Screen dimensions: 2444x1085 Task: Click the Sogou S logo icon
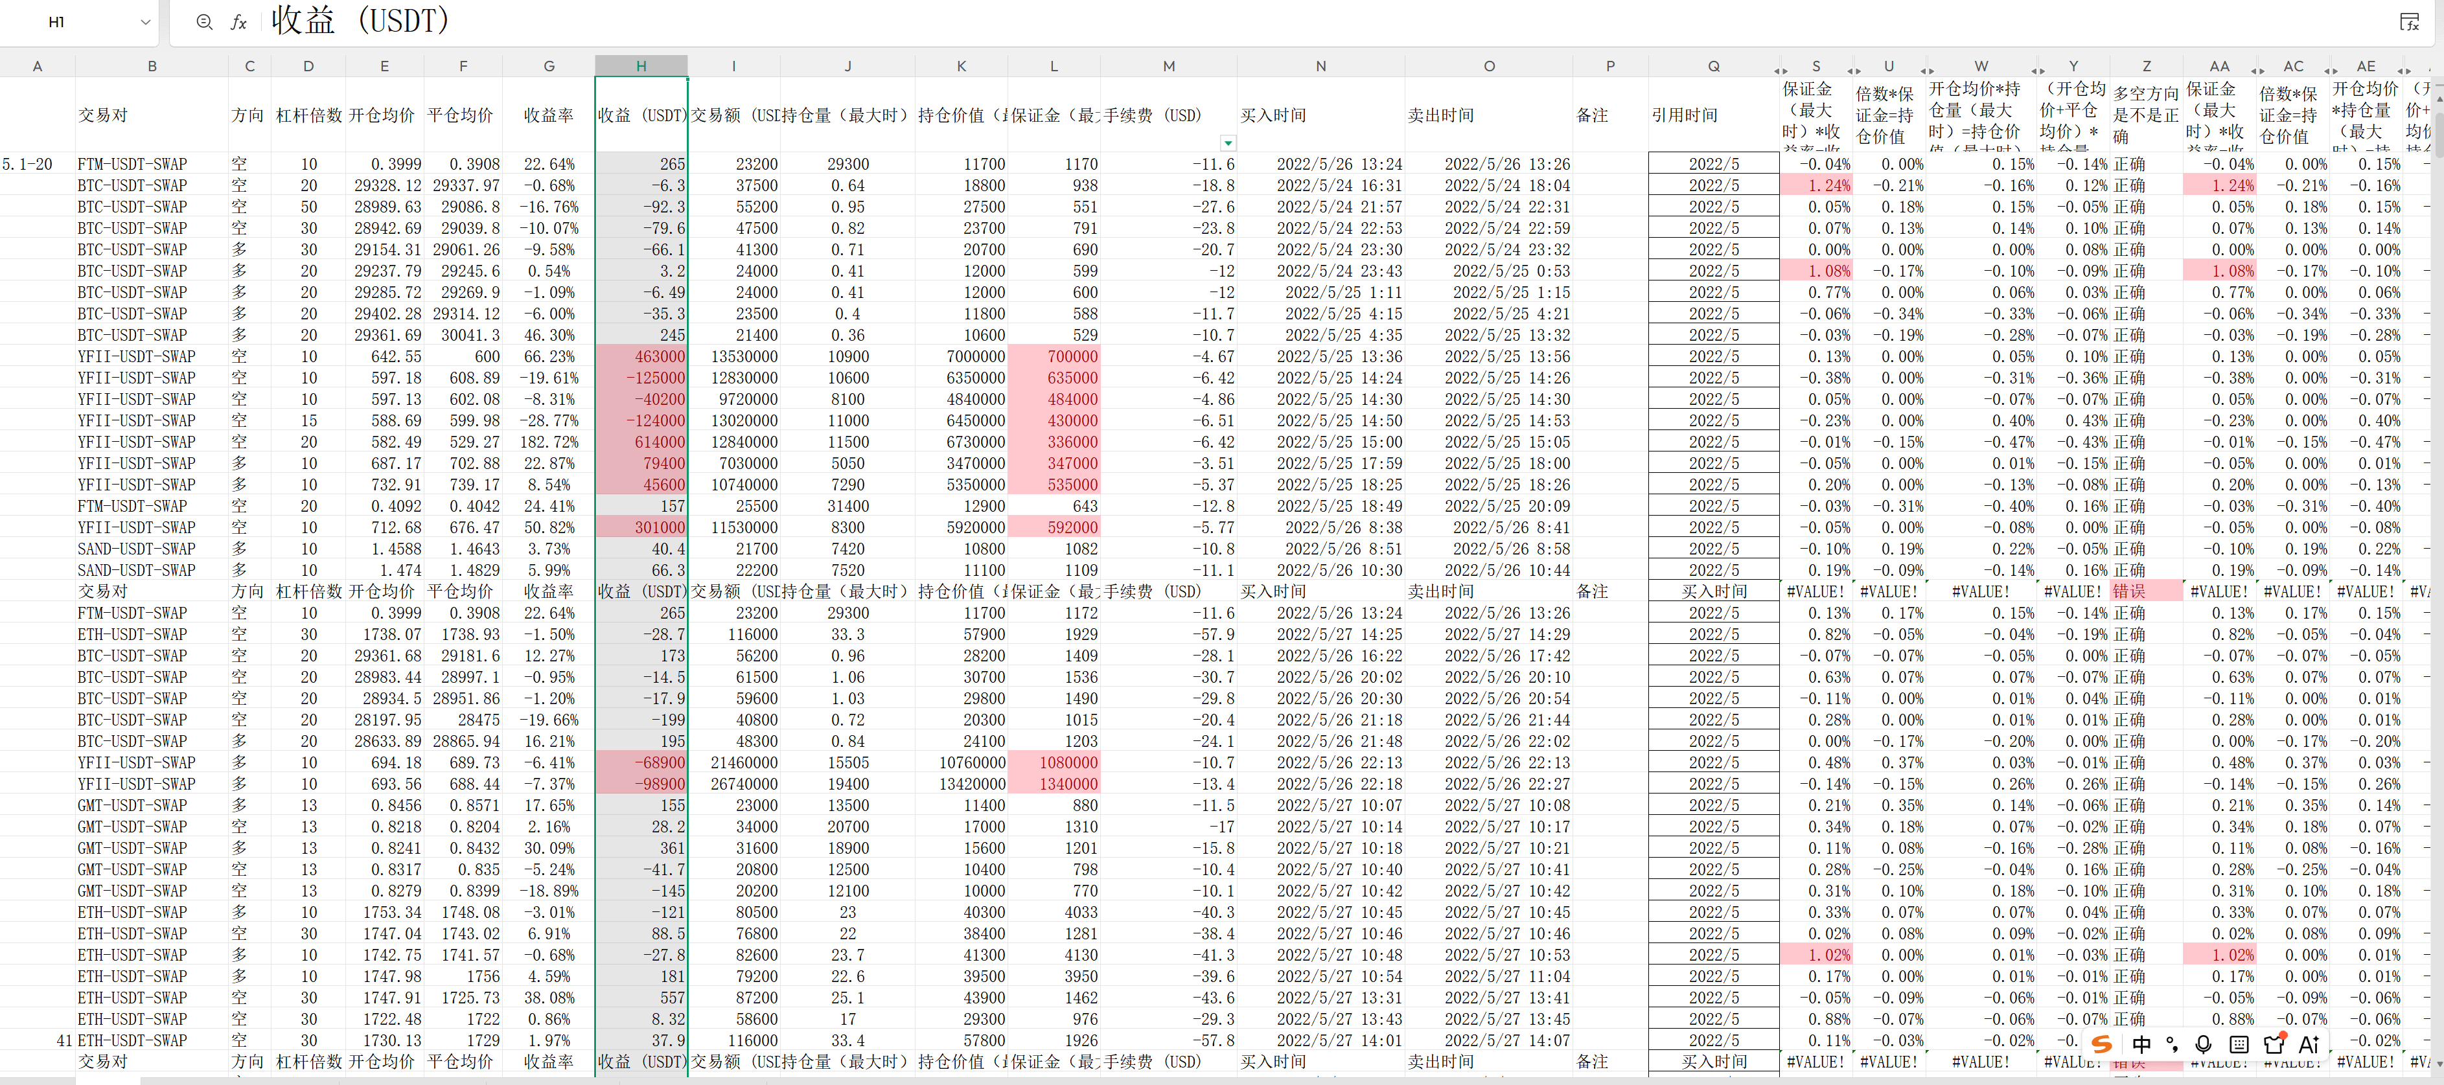pyautogui.click(x=2101, y=1044)
